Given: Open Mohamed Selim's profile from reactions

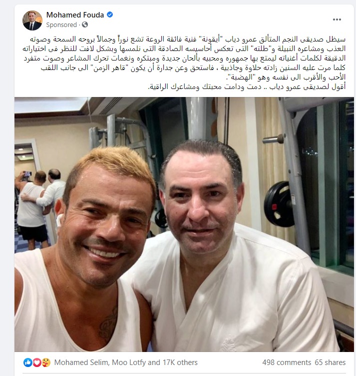Looking at the screenshot, I should pyautogui.click(x=81, y=362).
